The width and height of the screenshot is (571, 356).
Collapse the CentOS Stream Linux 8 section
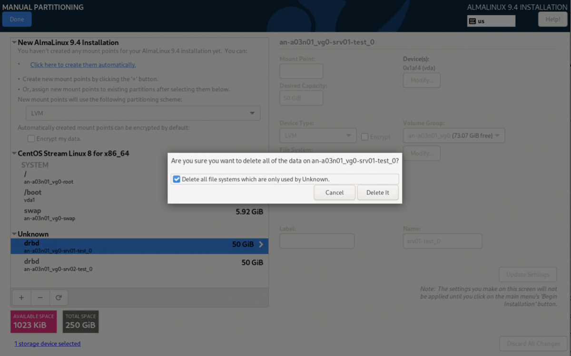pos(14,154)
